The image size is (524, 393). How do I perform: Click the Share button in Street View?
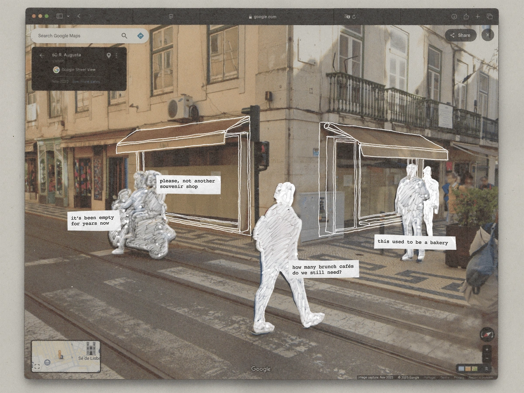click(460, 35)
